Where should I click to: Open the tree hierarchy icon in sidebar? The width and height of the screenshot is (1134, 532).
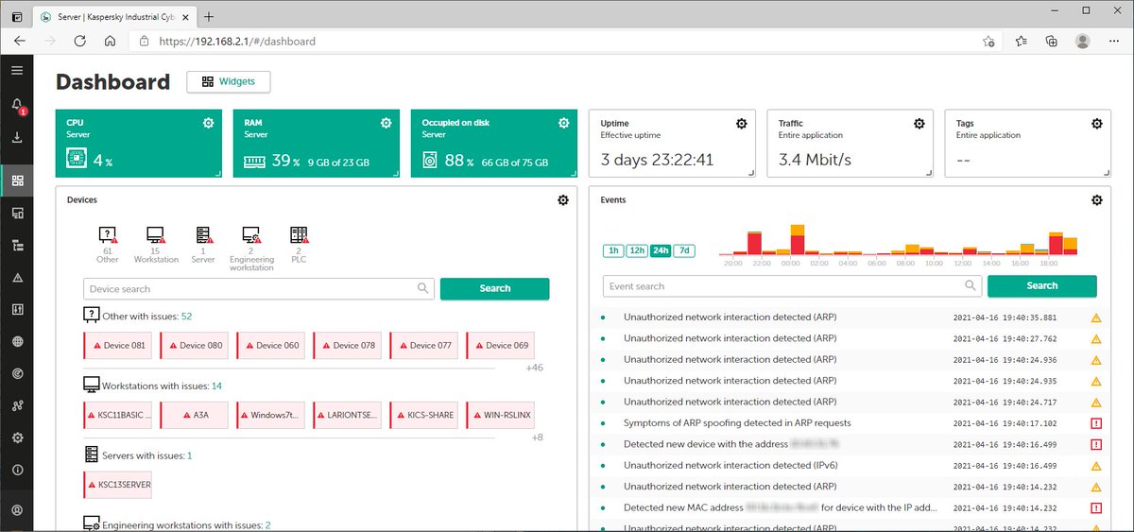[x=16, y=246]
